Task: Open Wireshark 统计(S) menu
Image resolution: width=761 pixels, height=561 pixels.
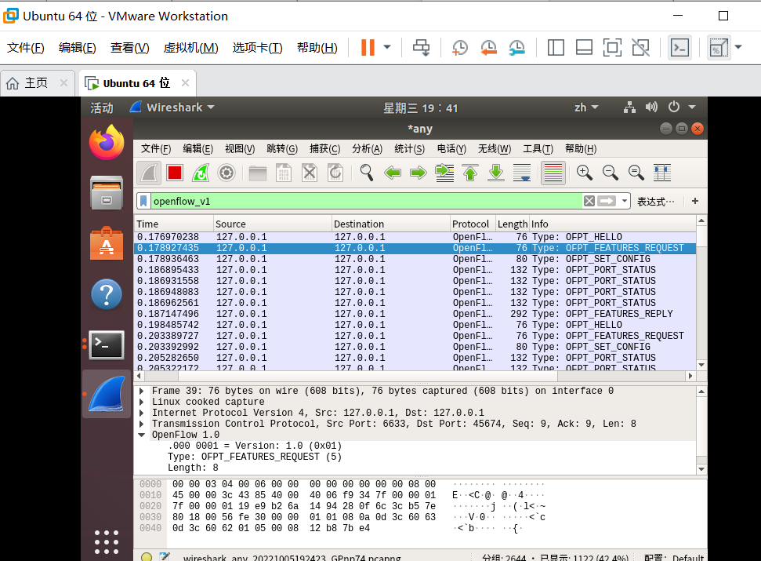Action: pyautogui.click(x=410, y=148)
